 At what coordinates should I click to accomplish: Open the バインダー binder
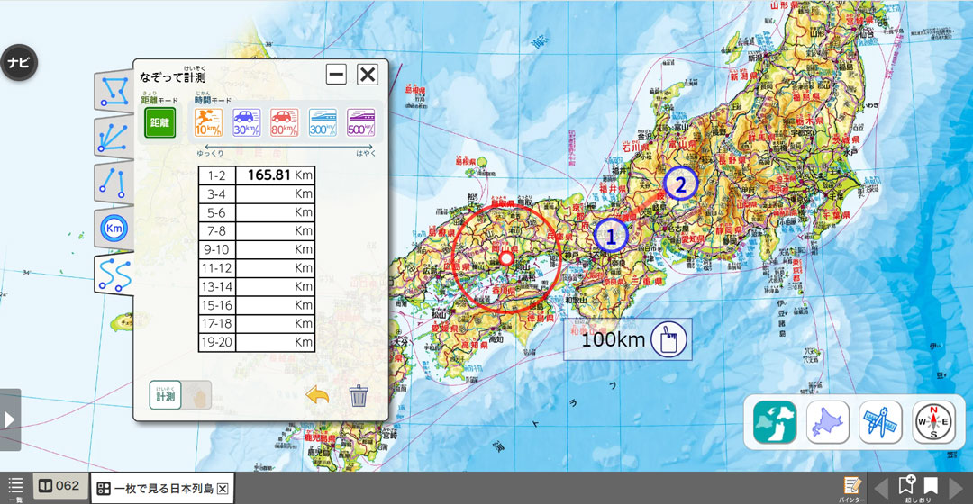click(x=852, y=489)
